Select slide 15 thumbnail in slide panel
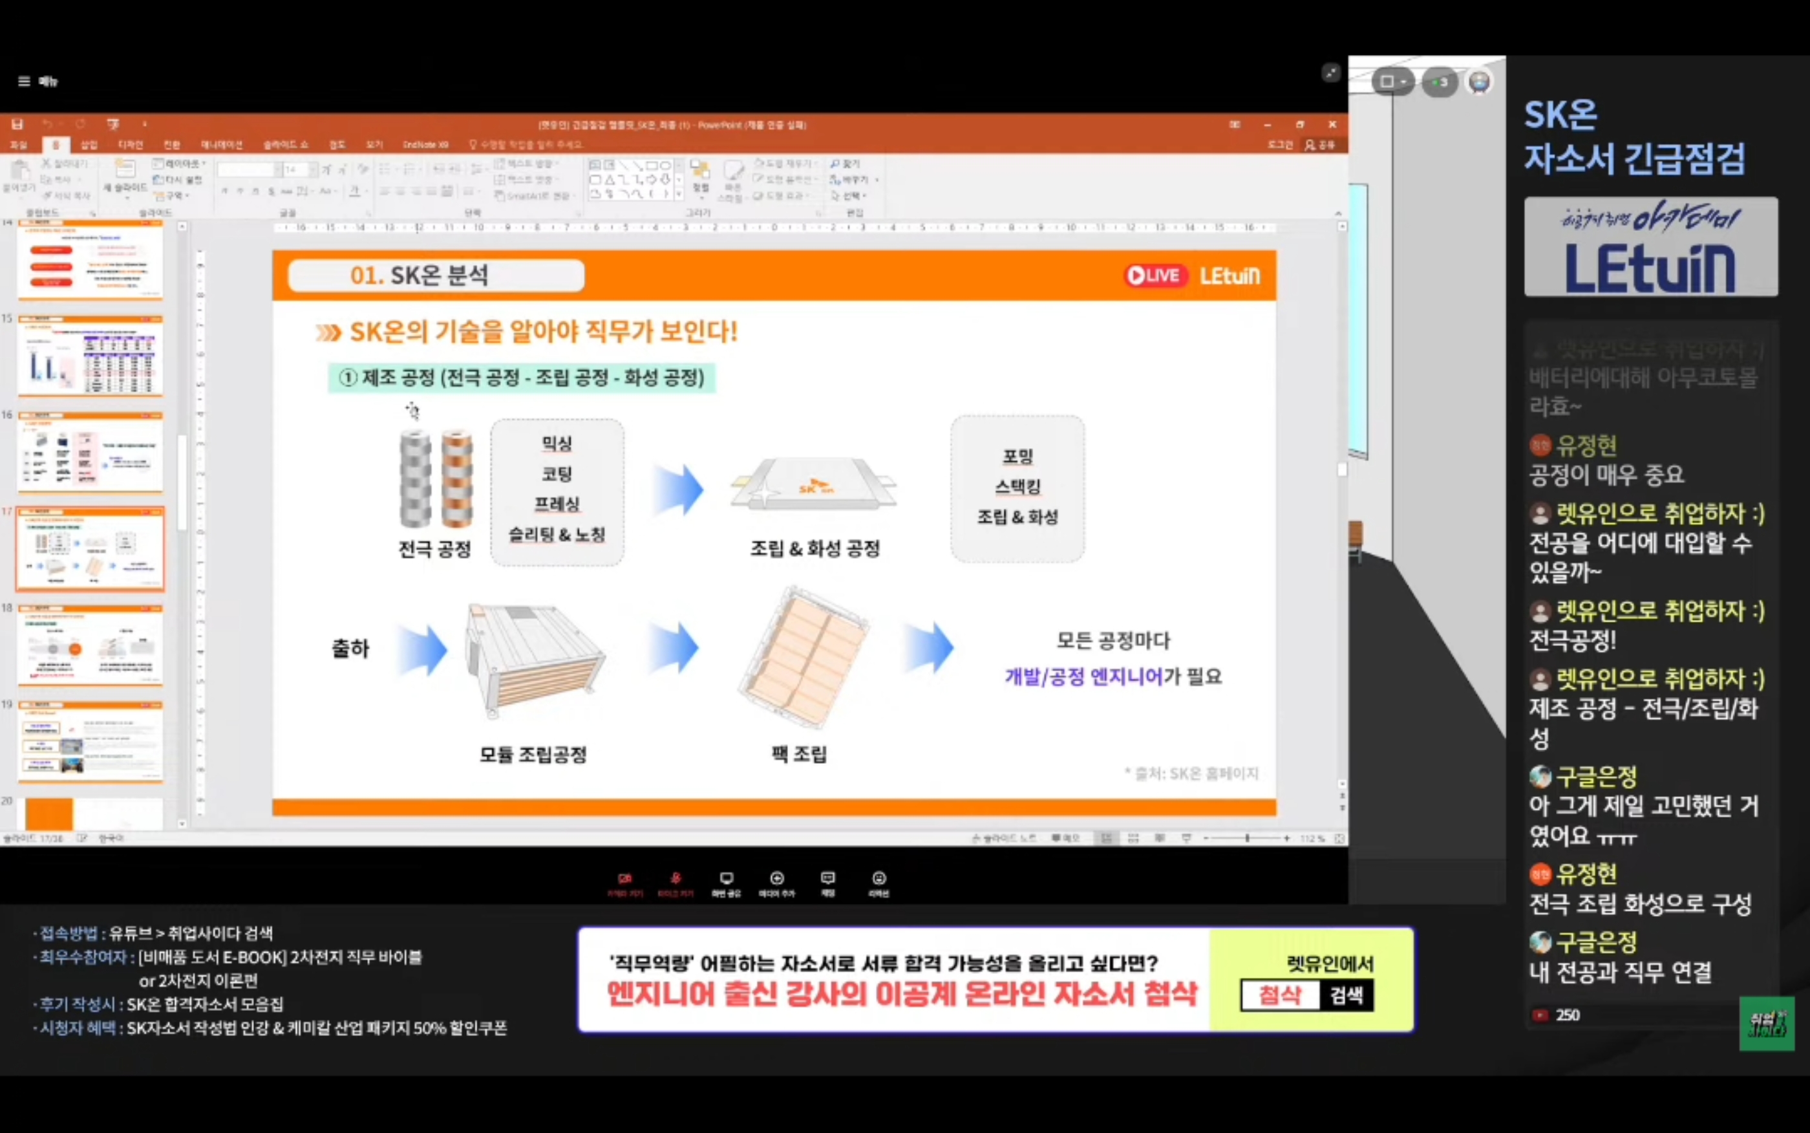The width and height of the screenshot is (1810, 1133). (90, 356)
